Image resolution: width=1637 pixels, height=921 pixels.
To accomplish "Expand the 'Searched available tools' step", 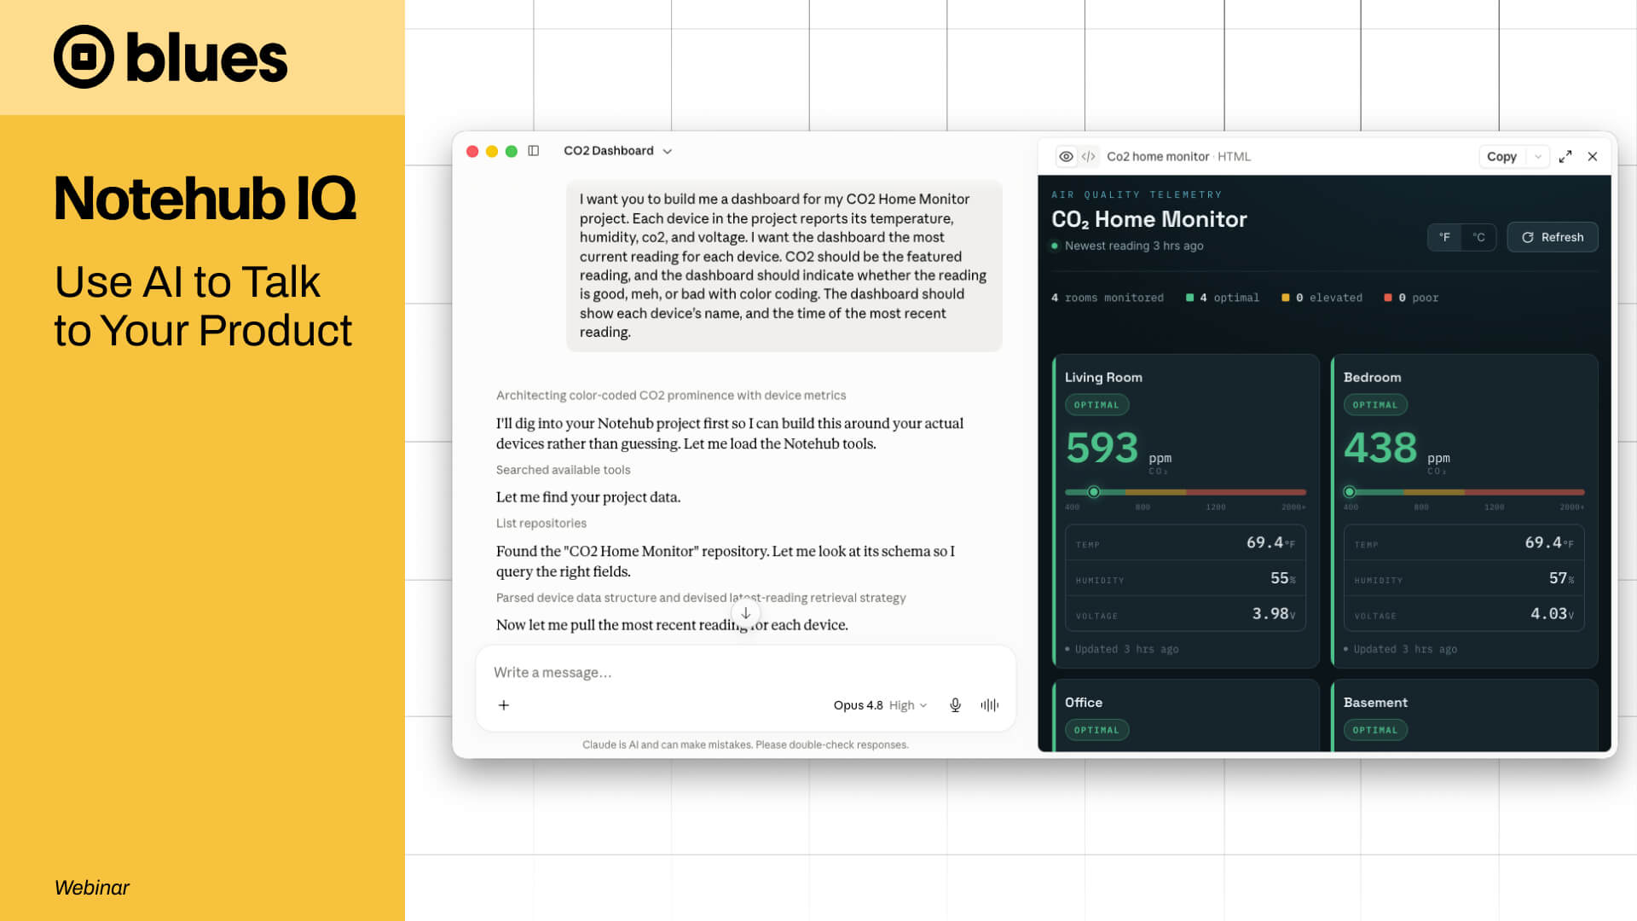I will [x=564, y=470].
